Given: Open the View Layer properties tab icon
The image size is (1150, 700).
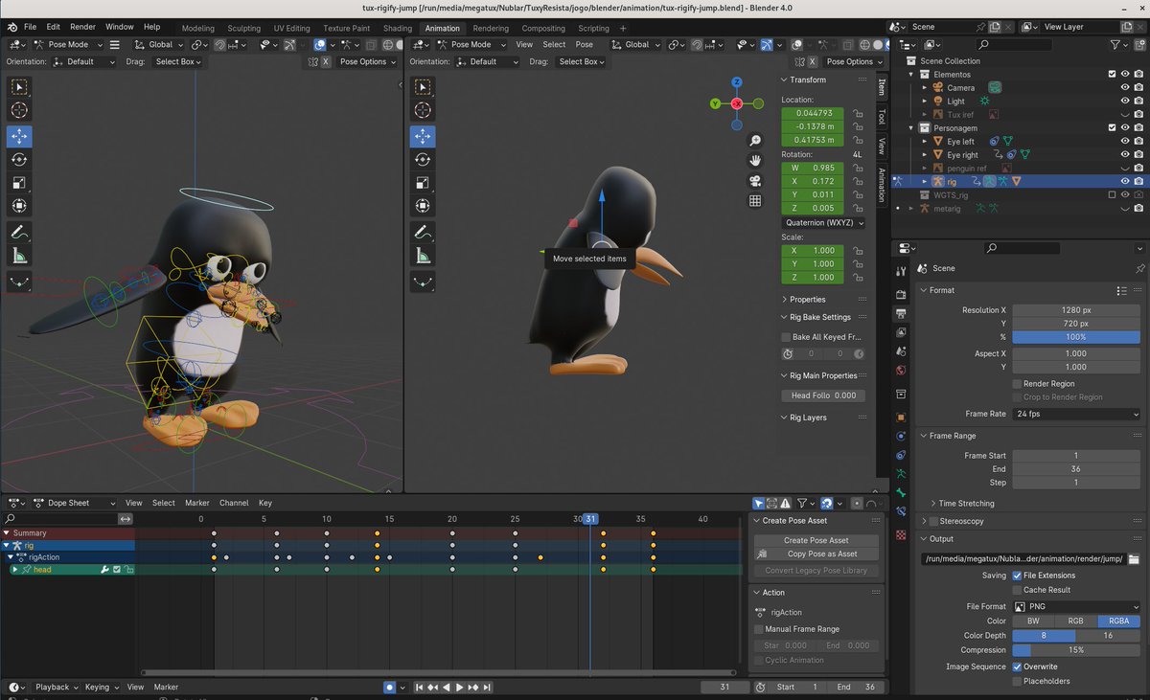Looking at the screenshot, I should (x=901, y=331).
